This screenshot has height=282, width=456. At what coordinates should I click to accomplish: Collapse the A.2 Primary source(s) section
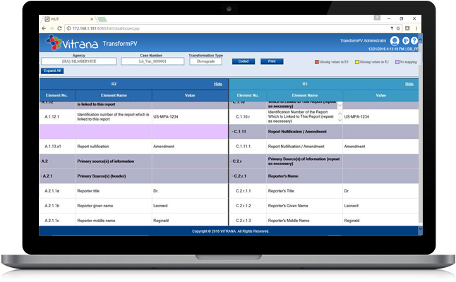tap(42, 161)
